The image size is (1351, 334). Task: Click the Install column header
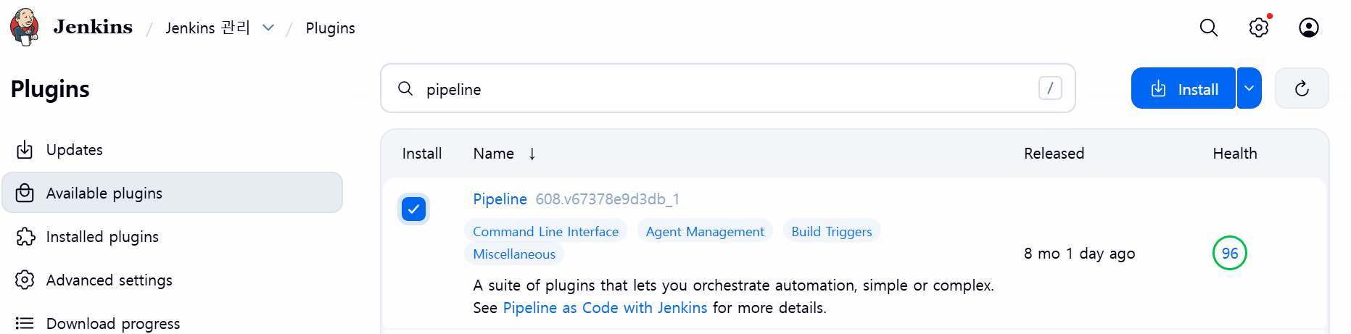coord(421,154)
